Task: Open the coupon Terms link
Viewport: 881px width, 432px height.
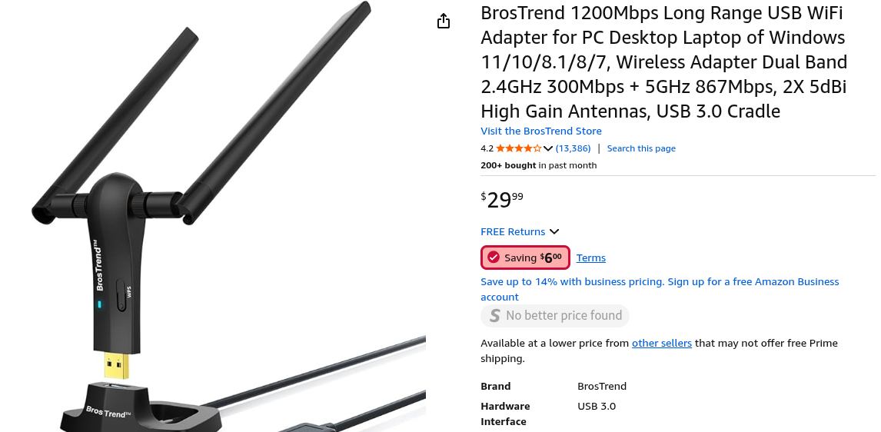Action: pyautogui.click(x=590, y=258)
